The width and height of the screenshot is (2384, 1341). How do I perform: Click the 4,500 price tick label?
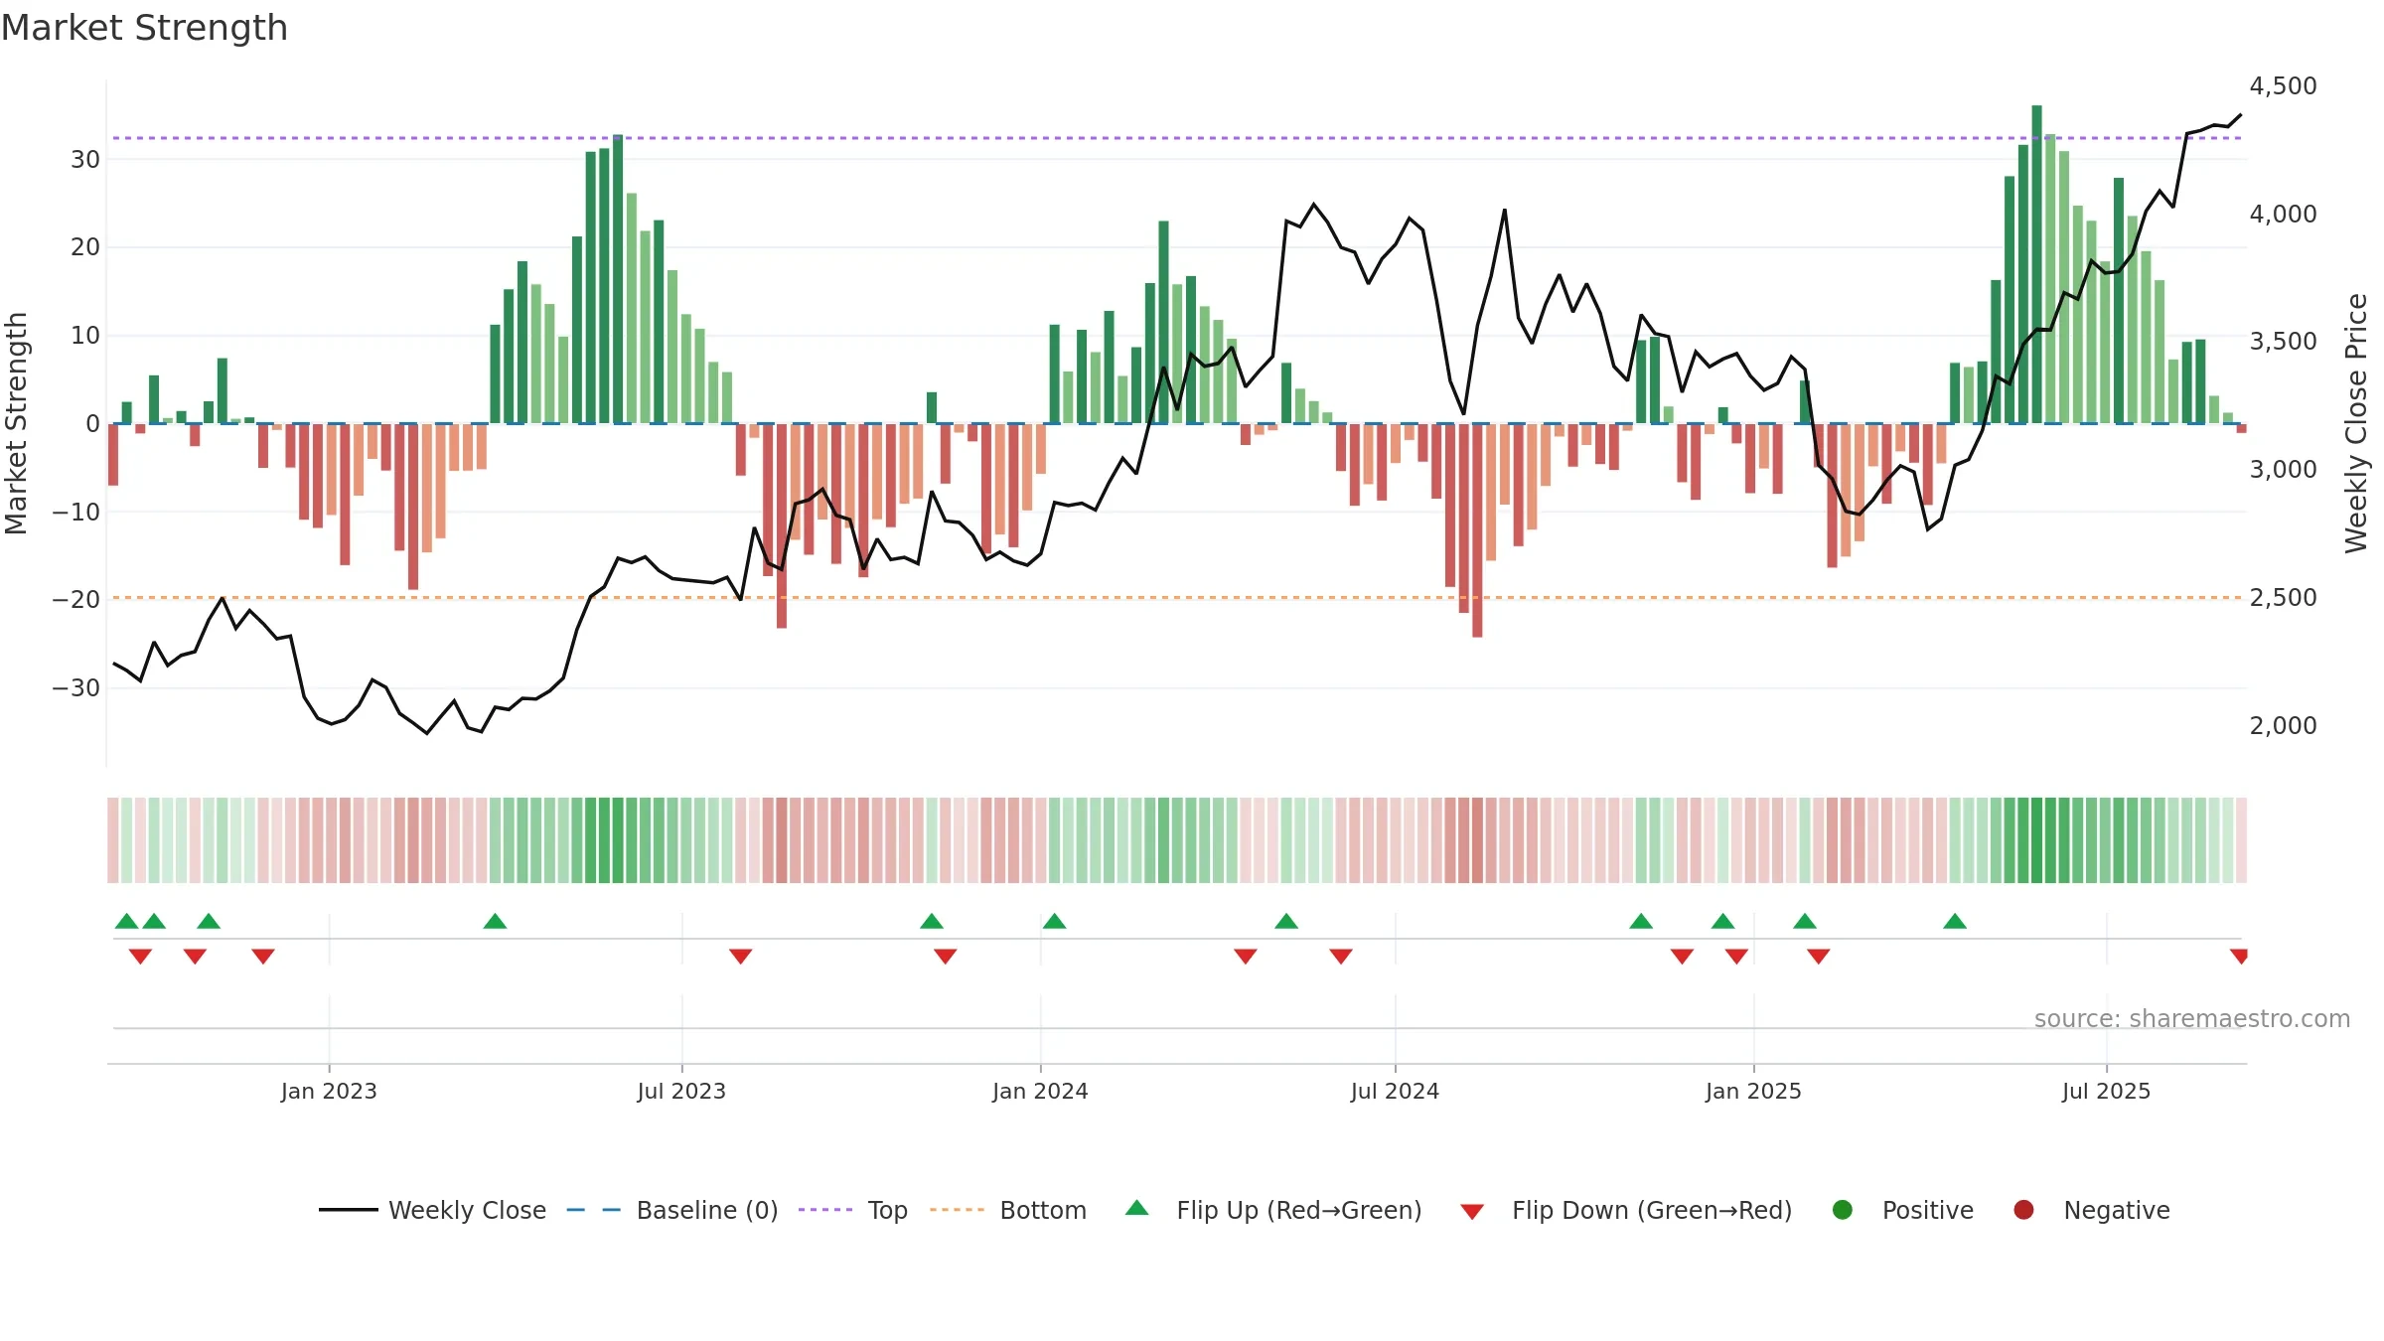(x=2283, y=85)
